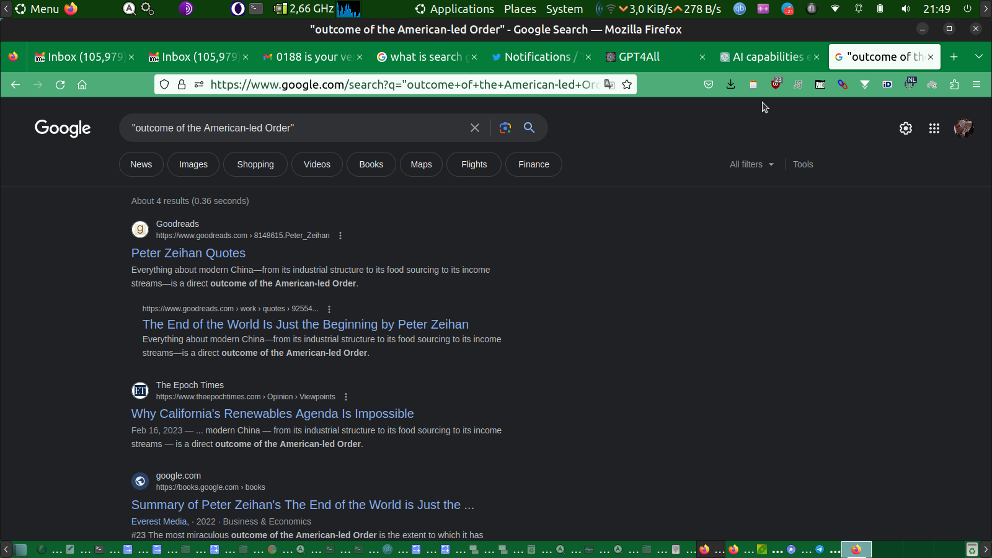Search by image with Google Lens
Image resolution: width=992 pixels, height=558 pixels.
(505, 128)
